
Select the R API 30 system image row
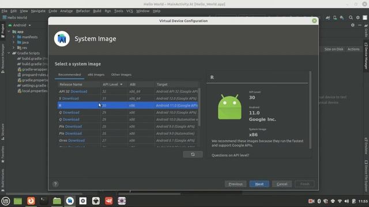pos(128,105)
